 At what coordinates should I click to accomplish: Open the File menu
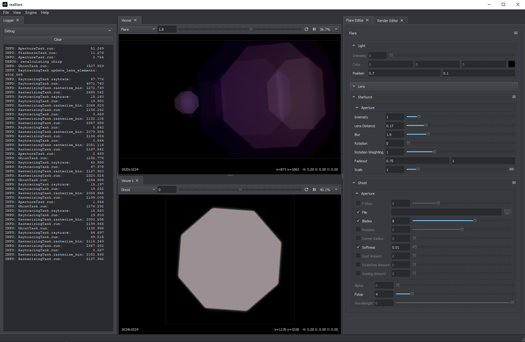(x=6, y=13)
